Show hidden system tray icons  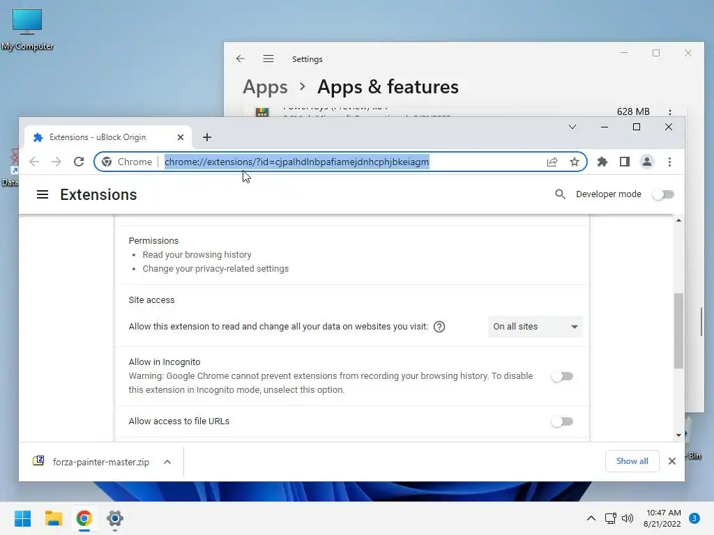coord(591,518)
